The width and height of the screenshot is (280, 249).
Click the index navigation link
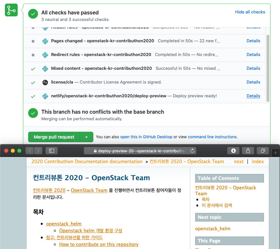(x=258, y=162)
